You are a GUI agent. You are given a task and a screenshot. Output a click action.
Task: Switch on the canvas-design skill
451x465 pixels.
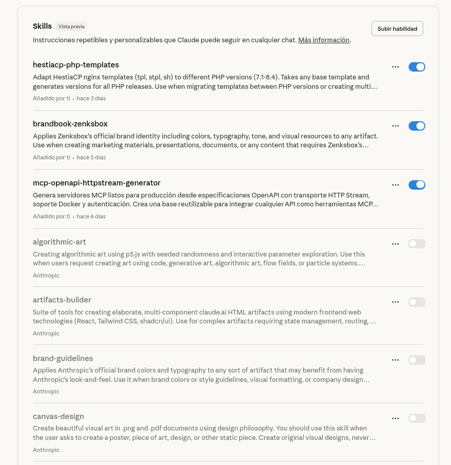point(416,418)
